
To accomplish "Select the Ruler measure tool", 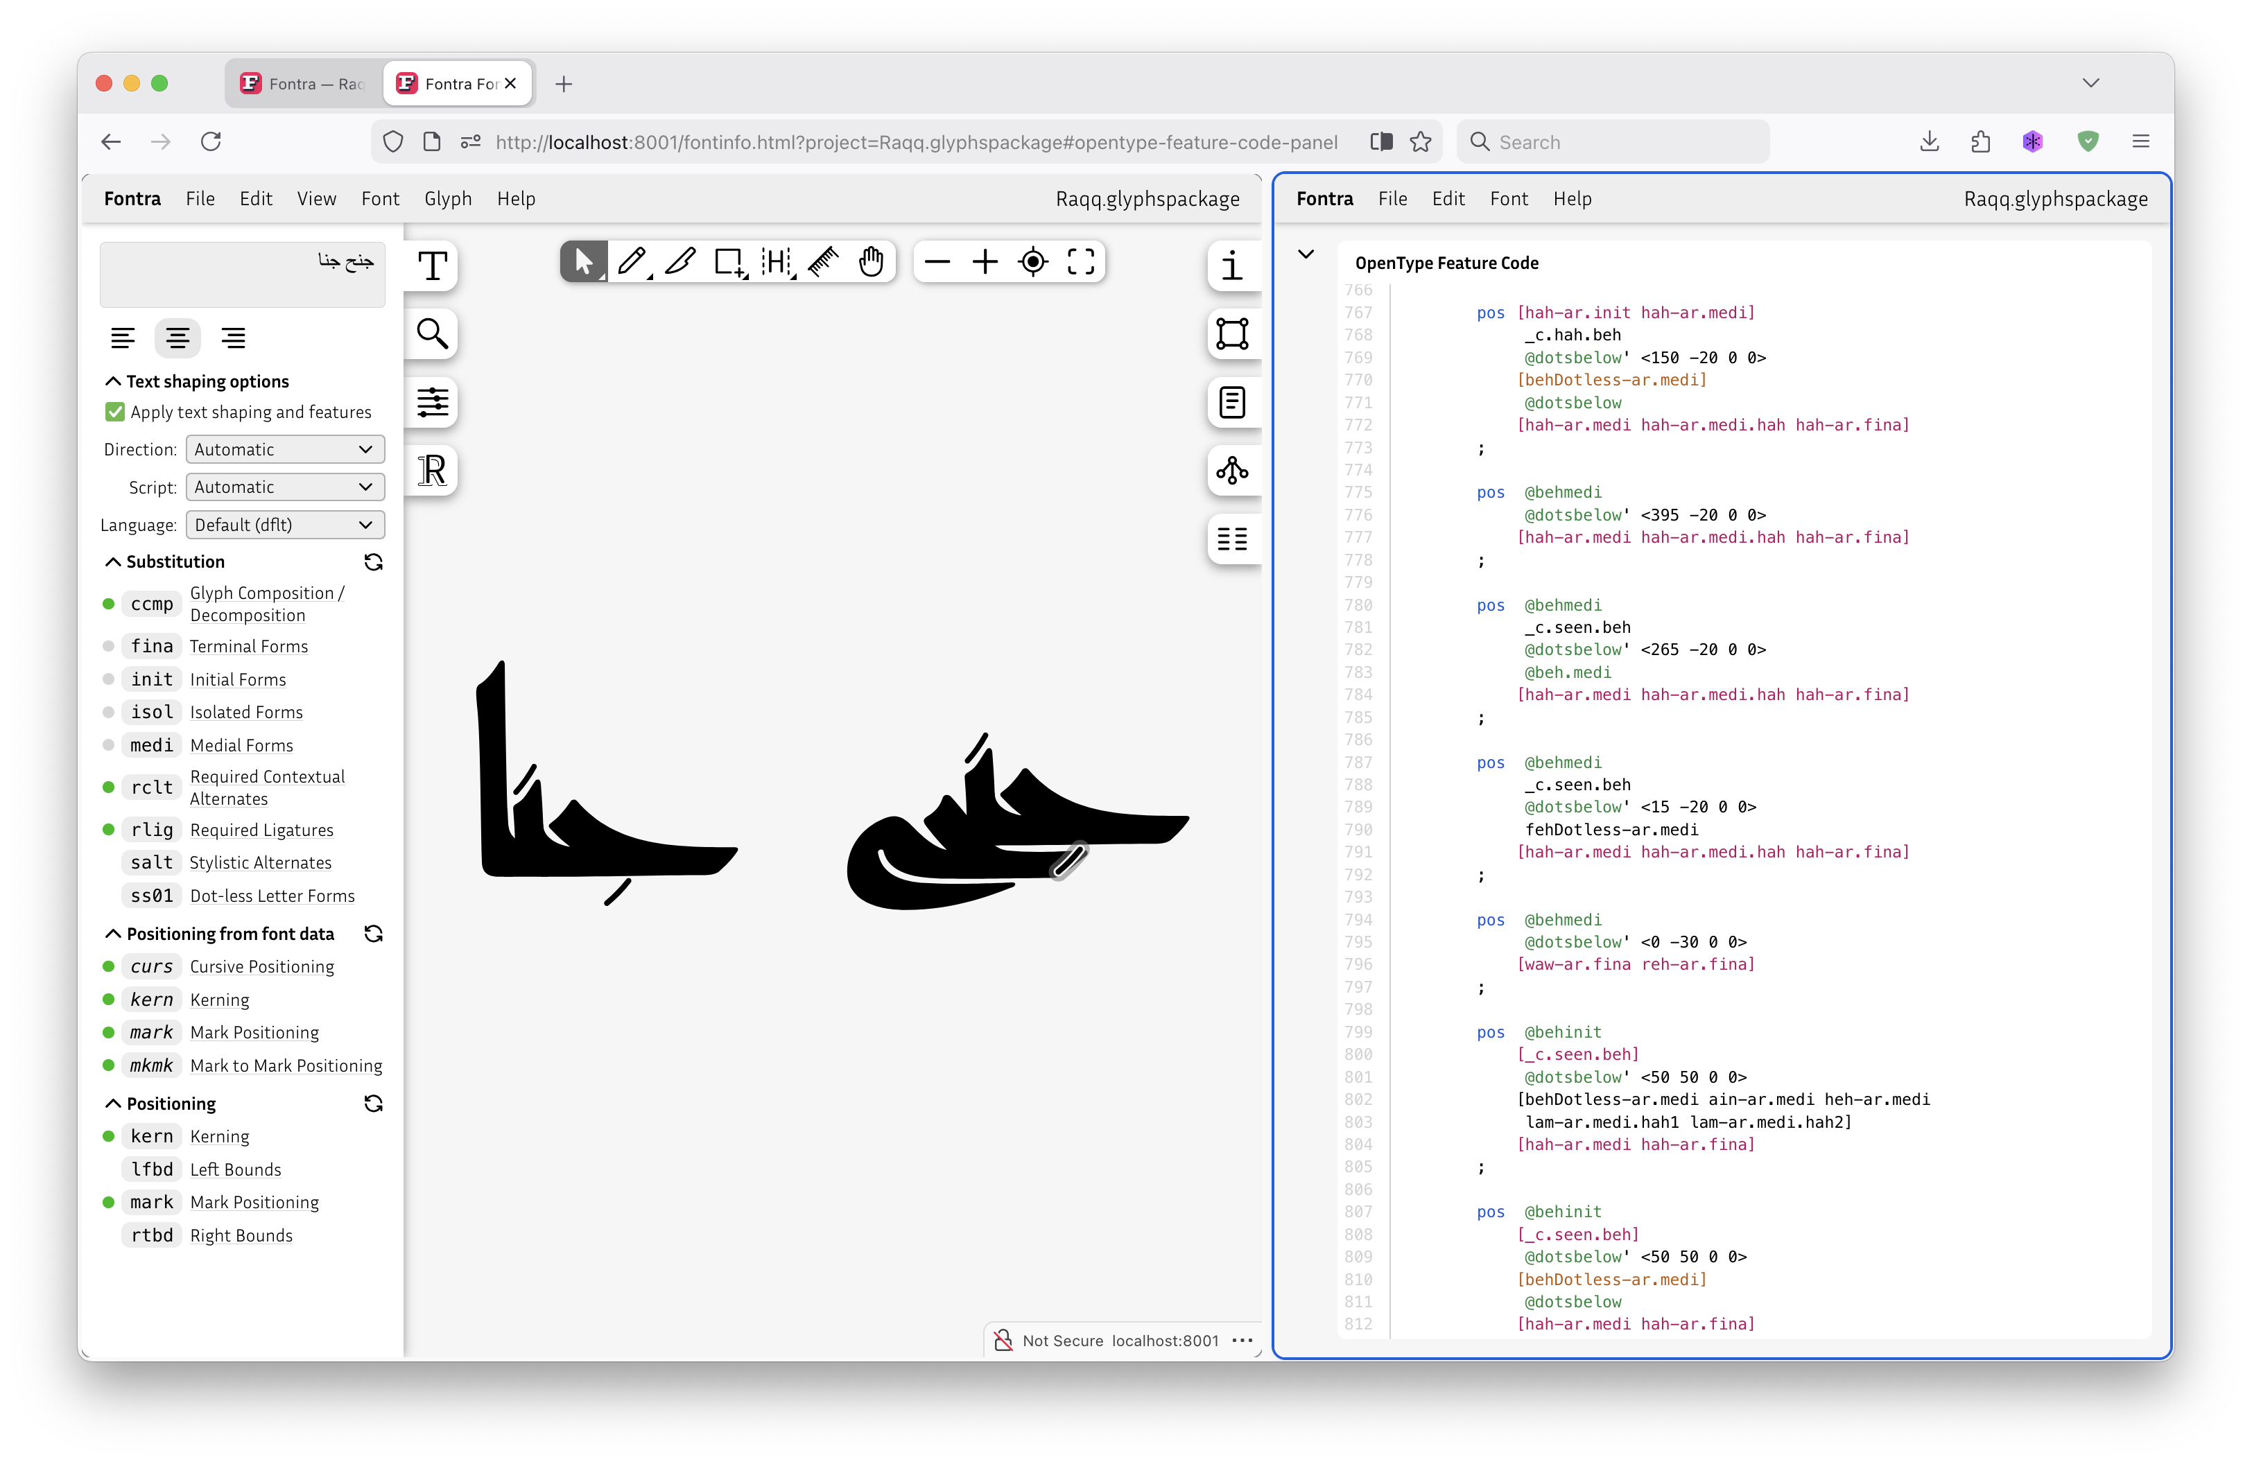I will 823,261.
